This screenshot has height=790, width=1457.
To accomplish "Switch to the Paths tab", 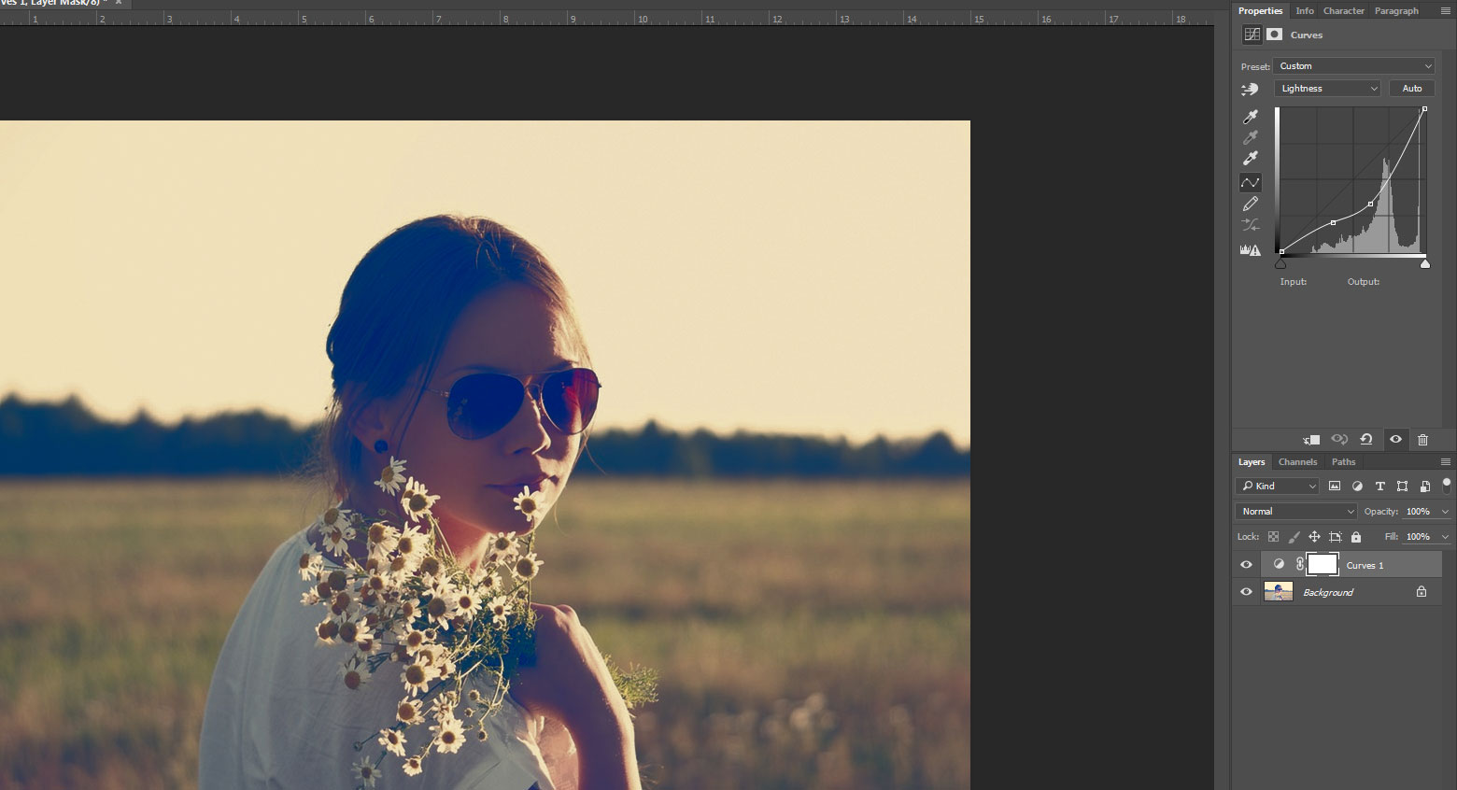I will pyautogui.click(x=1343, y=462).
